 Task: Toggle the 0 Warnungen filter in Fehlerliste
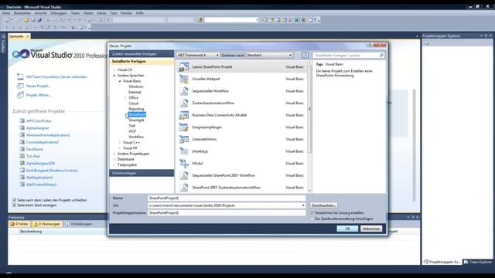47,224
